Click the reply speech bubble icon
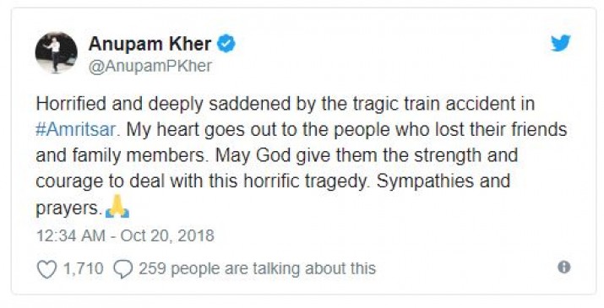The image size is (604, 308). click(123, 269)
